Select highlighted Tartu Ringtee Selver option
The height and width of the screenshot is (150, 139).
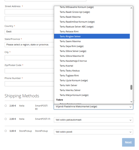pos(92,36)
